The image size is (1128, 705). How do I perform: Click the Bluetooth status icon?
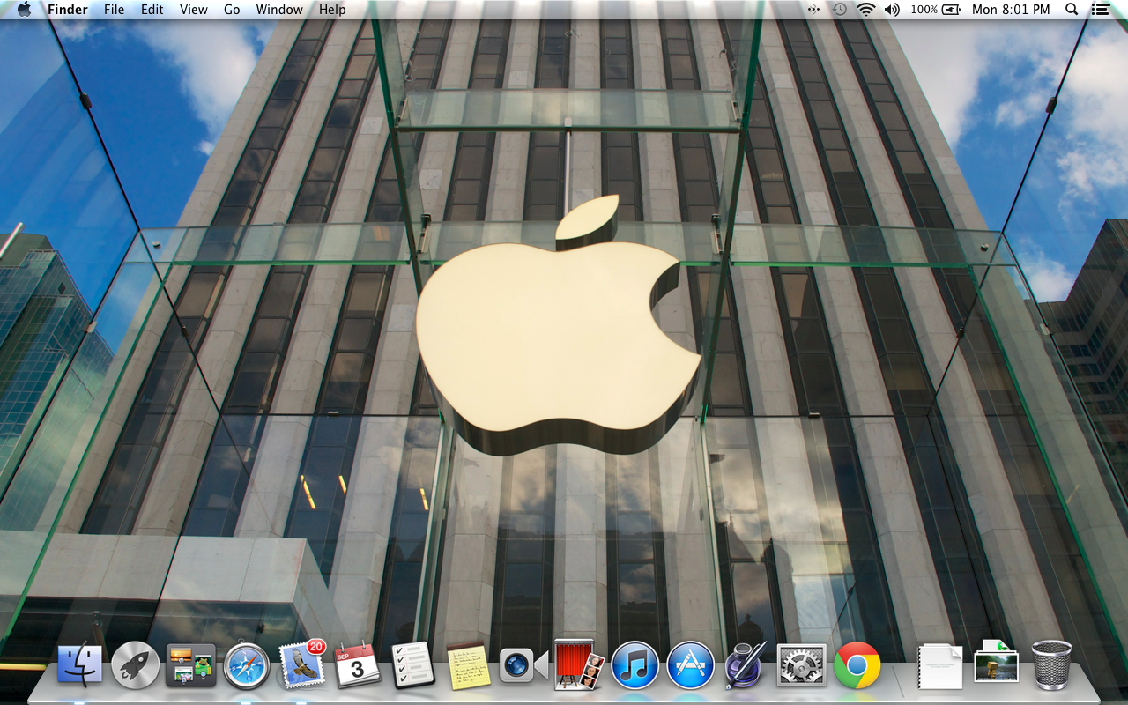point(813,10)
